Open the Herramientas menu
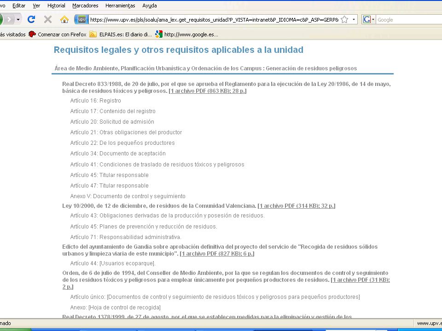The width and height of the screenshot is (442, 331). (120, 6)
